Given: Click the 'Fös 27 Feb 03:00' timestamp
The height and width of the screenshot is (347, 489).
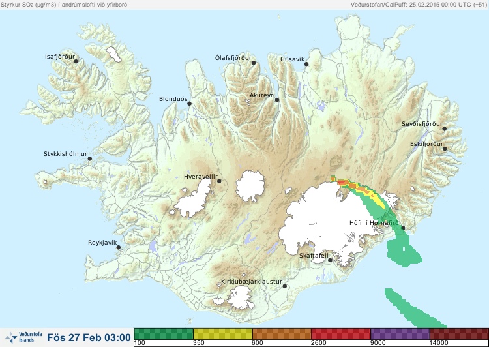Looking at the screenshot, I should point(89,338).
